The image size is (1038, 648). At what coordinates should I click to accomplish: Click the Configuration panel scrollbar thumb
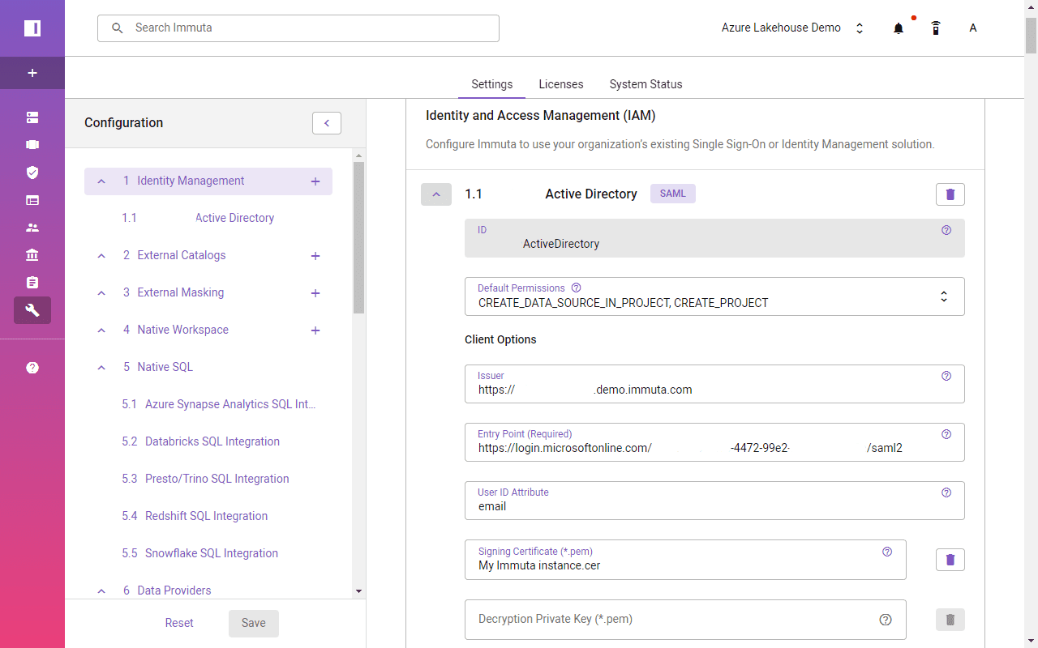coord(359,238)
